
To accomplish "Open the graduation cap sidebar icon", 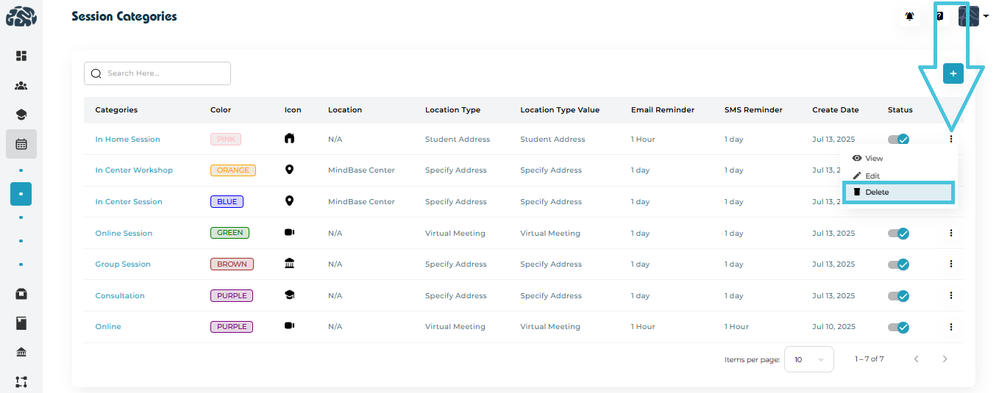I will click(x=21, y=115).
